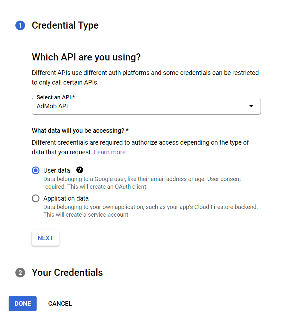
Task: Open the Learn more link
Action: point(109,152)
